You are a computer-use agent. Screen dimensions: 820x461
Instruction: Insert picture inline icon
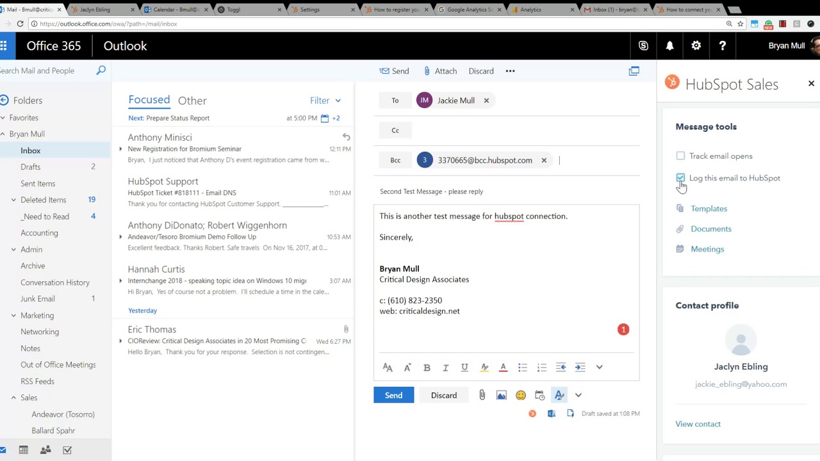coord(501,396)
